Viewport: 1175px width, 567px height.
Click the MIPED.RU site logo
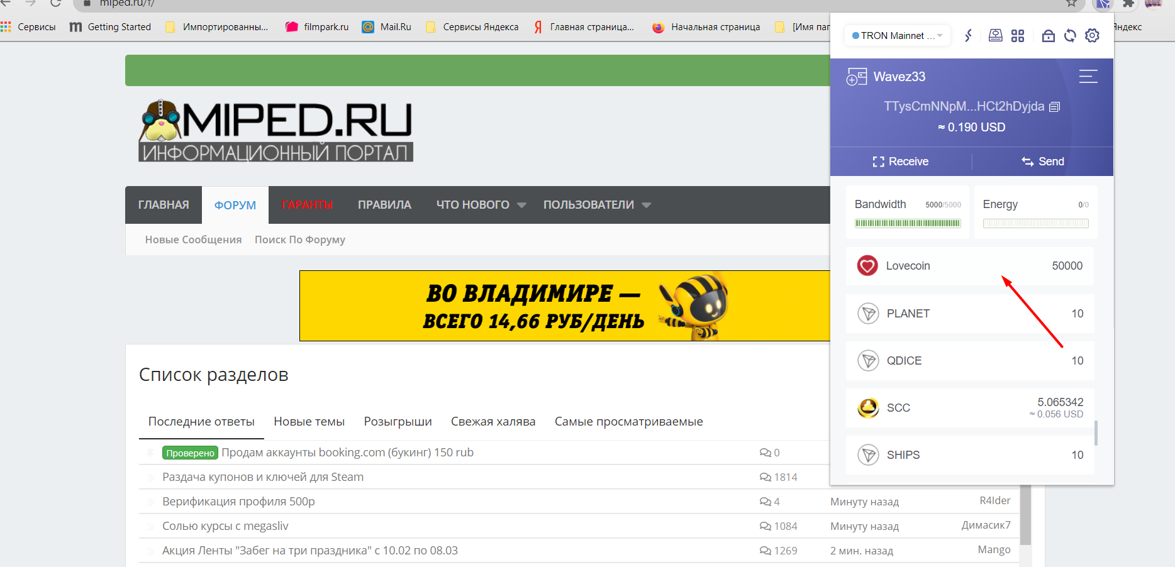click(276, 131)
